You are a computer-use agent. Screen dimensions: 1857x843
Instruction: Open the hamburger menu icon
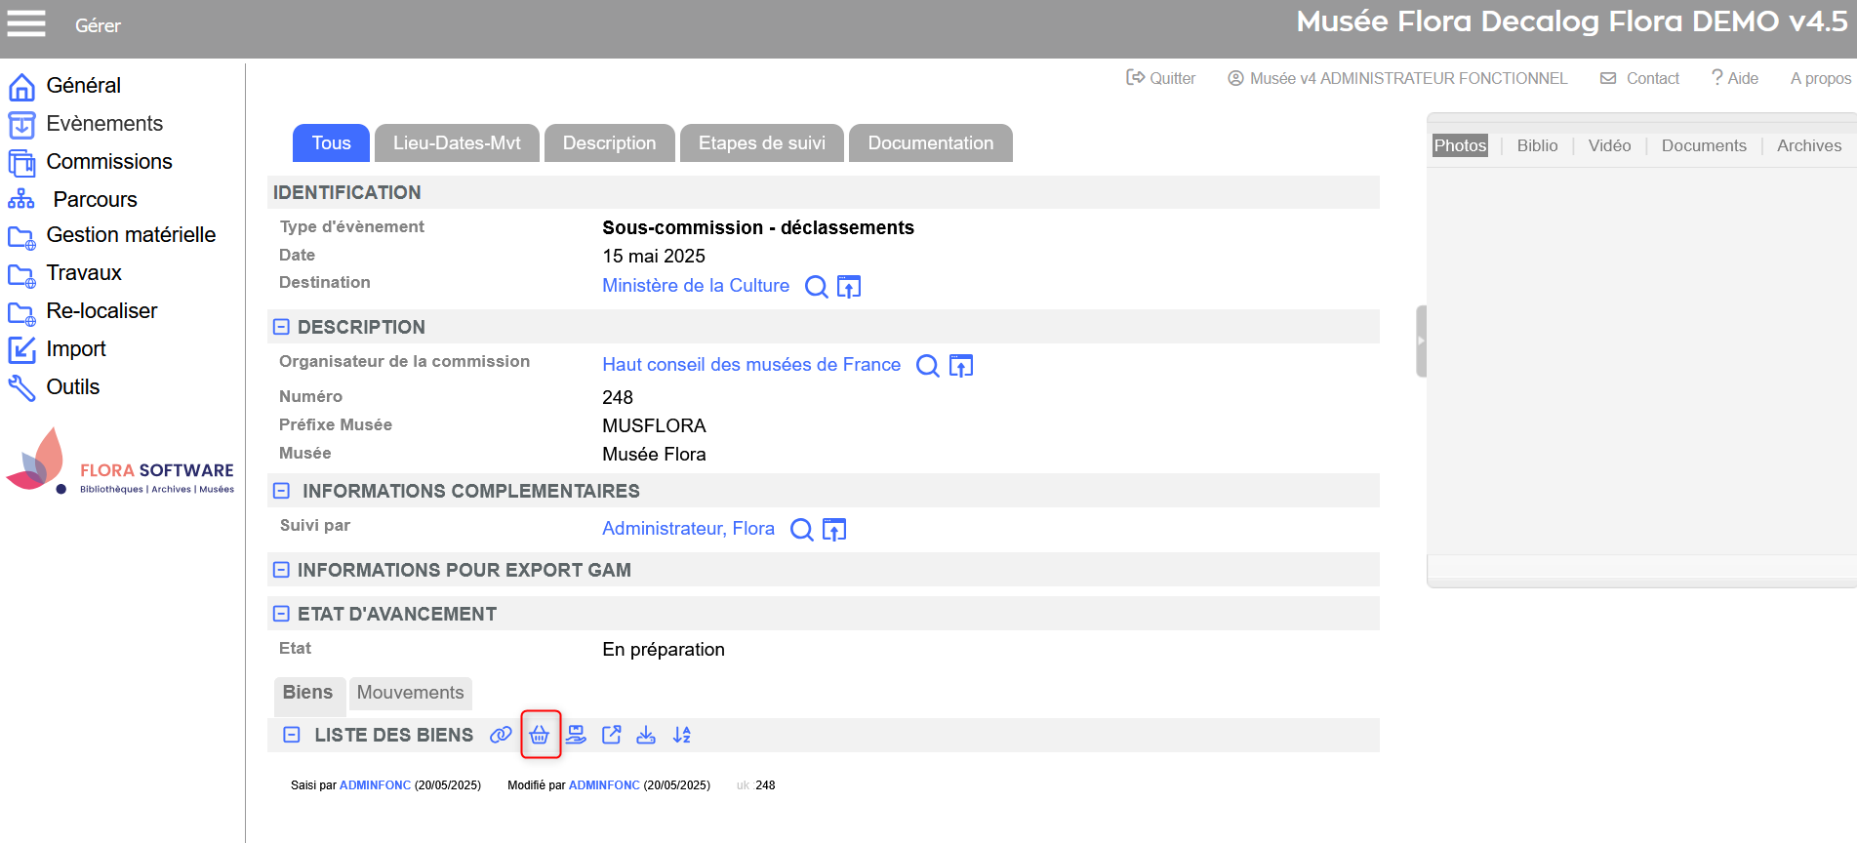pos(26,23)
